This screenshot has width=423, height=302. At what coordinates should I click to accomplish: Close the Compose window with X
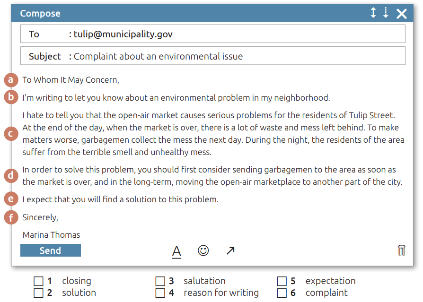pos(401,14)
